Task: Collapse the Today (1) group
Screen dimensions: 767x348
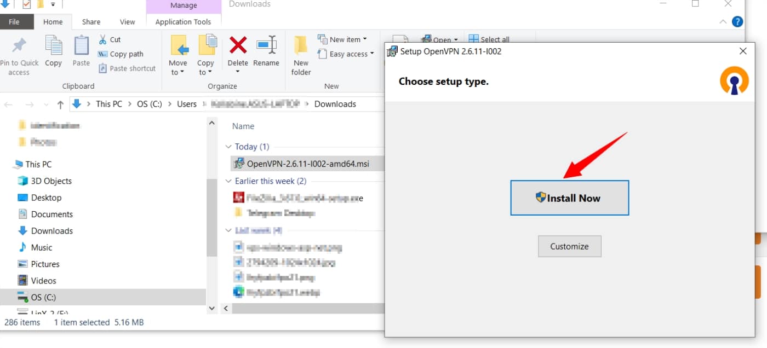Action: tap(228, 147)
